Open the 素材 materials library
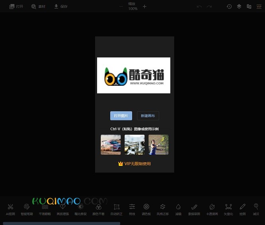Screen dimensions: 265x225 [x=38, y=6]
